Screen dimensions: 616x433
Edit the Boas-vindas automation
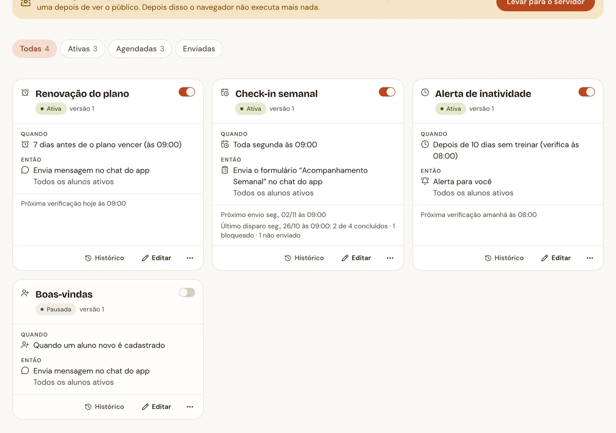click(156, 407)
